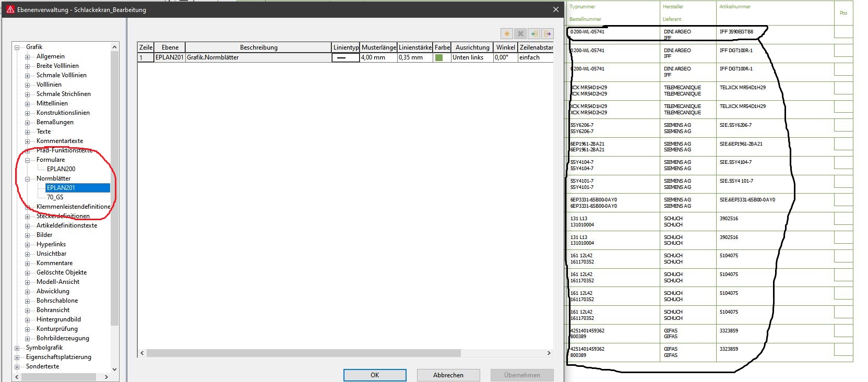Viewport: 868px width, 382px height.
Task: Select Konstruktionslinien in the tree
Action: point(63,113)
